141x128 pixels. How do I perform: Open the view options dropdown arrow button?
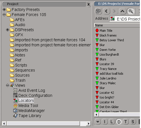click(98, 122)
